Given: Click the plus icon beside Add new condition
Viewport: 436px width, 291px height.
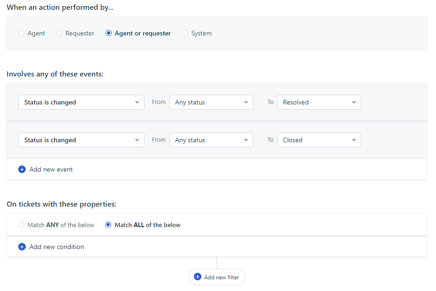Looking at the screenshot, I should click(x=22, y=247).
